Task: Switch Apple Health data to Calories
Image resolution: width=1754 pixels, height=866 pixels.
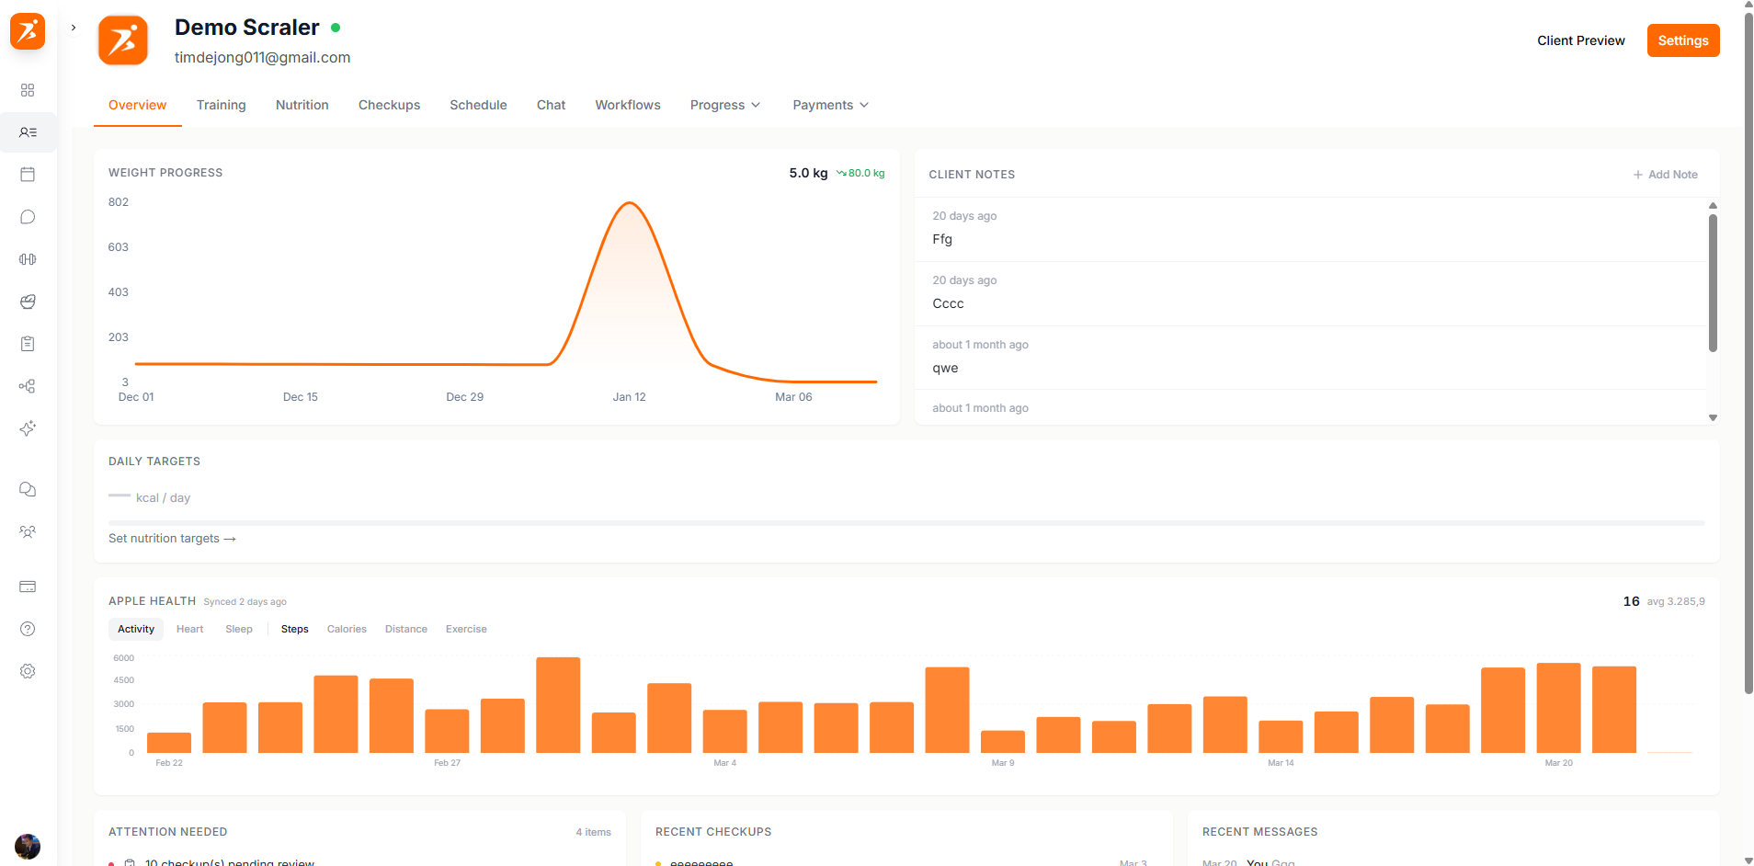Action: (x=347, y=629)
